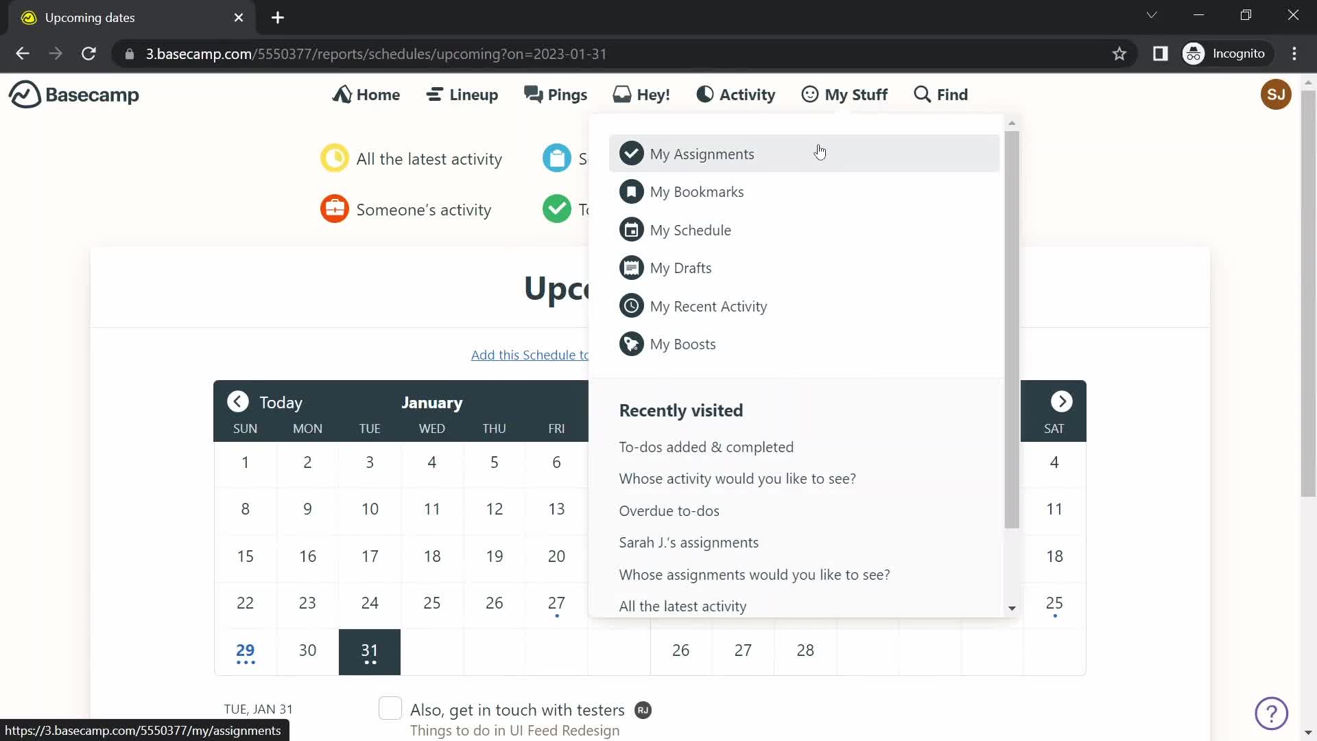
Task: Open Activity dropdown options
Action: pyautogui.click(x=737, y=94)
